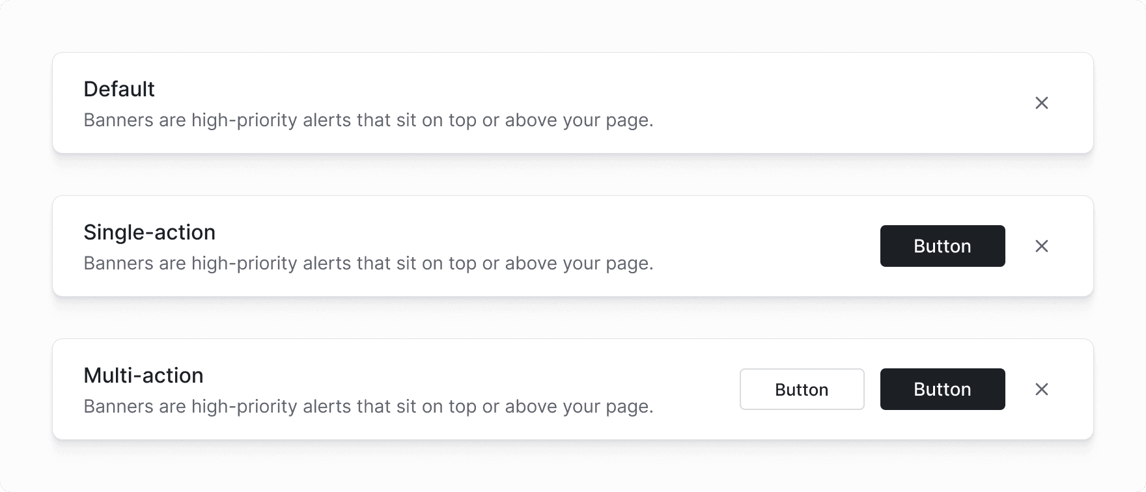Click the outlined white Button in Multi-action banner

(x=802, y=389)
